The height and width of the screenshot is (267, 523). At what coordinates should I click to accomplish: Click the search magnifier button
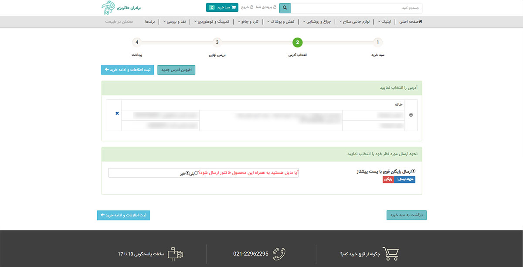click(x=285, y=8)
